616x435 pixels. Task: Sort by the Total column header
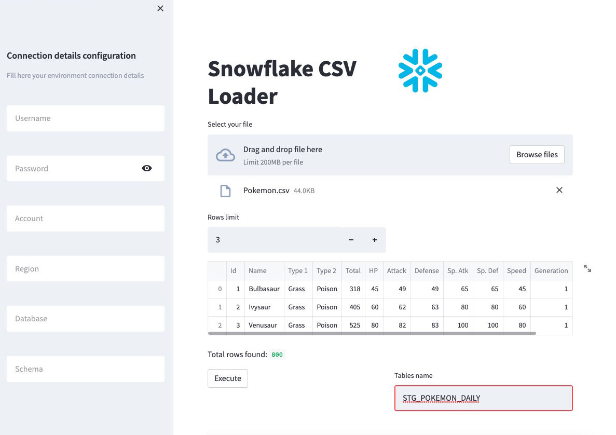[353, 271]
